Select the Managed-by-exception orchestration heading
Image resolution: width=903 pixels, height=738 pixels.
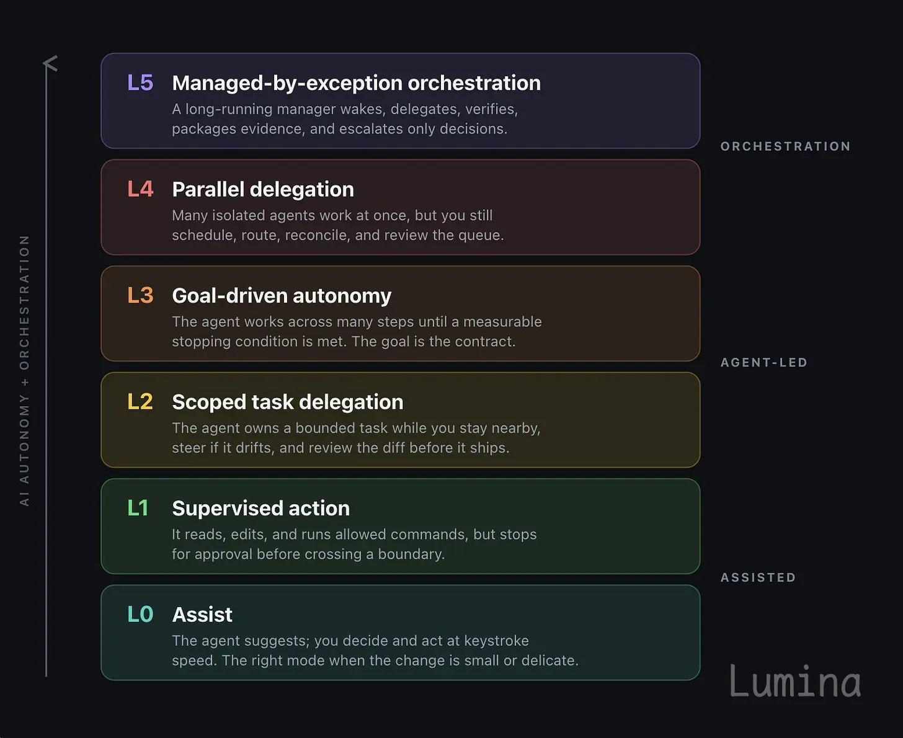[x=356, y=83]
